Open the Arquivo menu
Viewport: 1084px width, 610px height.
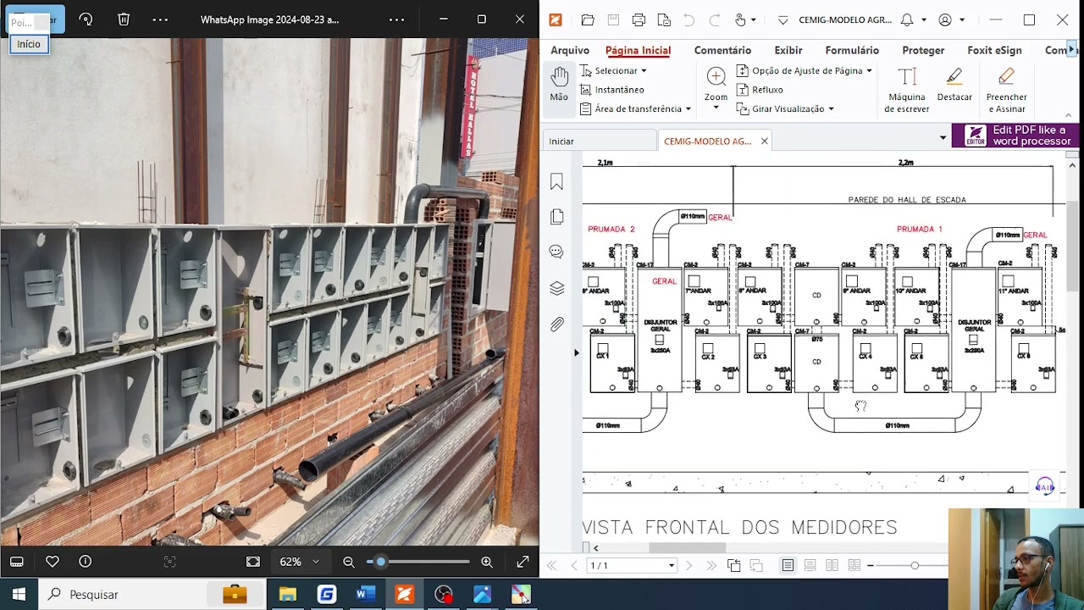570,51
